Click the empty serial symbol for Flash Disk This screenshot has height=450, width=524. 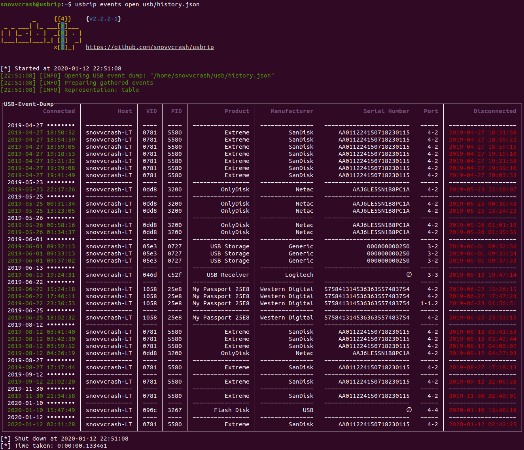click(x=409, y=410)
